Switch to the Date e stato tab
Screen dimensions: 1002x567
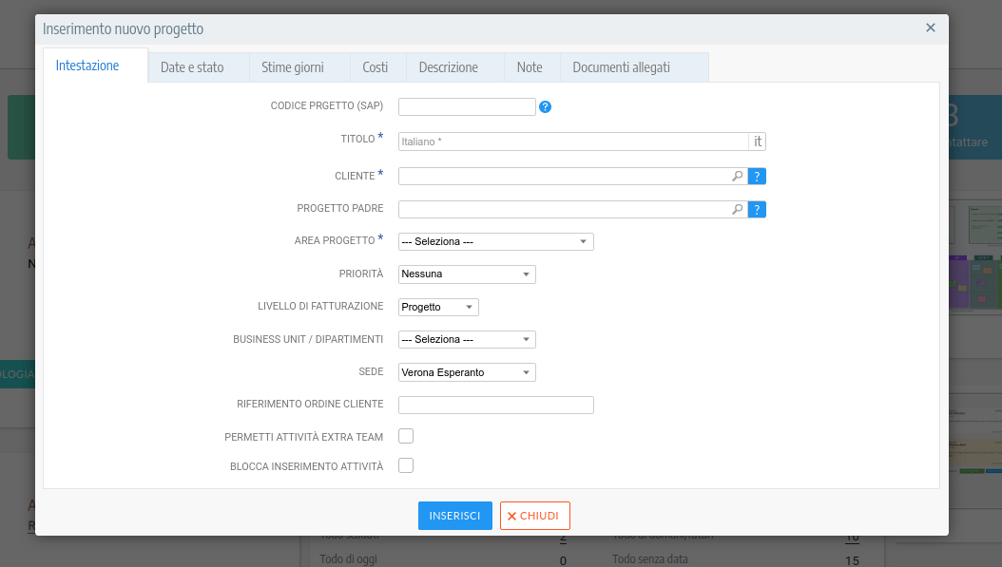tap(192, 67)
